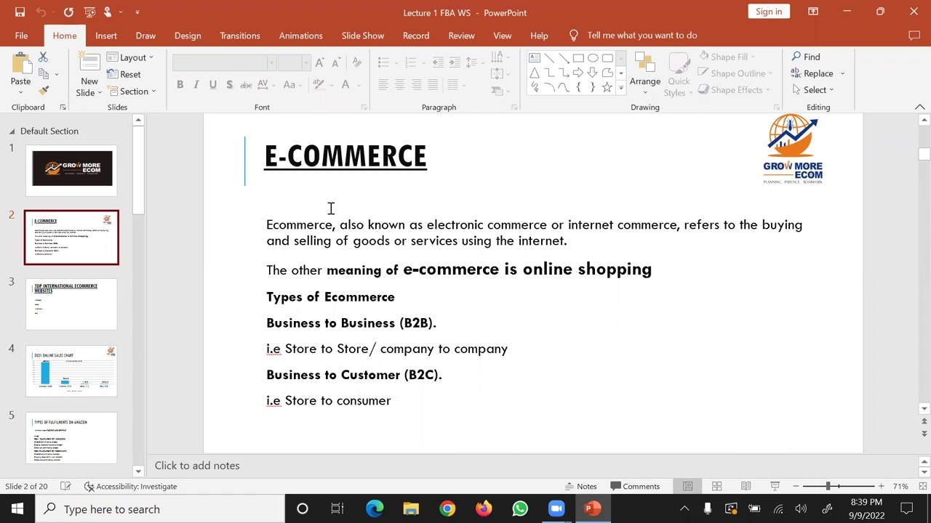Toggle Underline formatting

point(212,84)
